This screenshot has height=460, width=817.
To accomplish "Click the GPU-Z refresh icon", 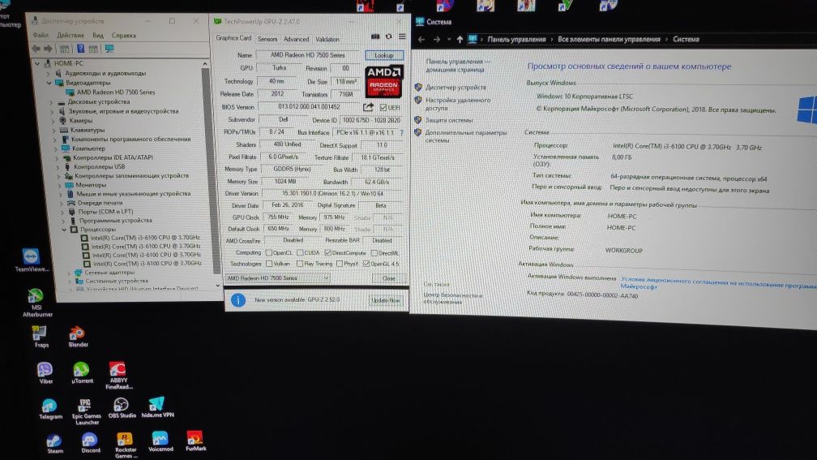I will point(389,37).
